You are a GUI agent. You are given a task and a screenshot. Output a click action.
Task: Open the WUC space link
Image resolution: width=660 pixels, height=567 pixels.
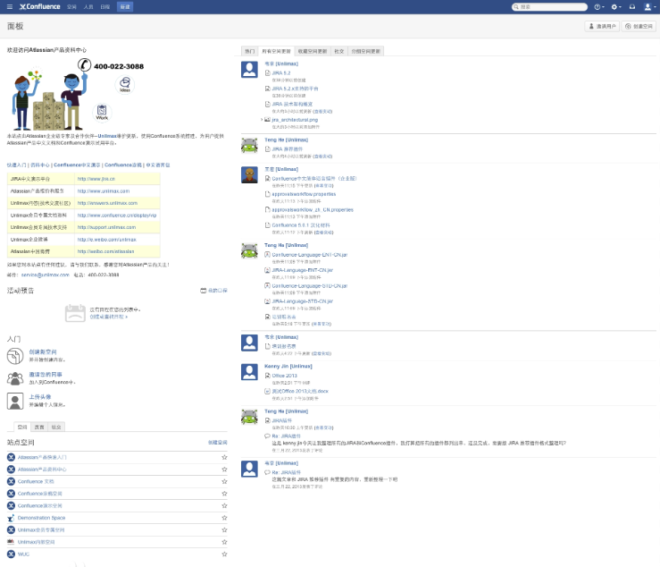(x=23, y=554)
